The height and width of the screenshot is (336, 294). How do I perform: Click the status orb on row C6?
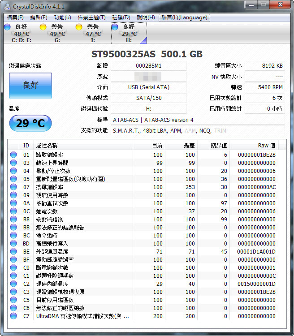point(13,308)
